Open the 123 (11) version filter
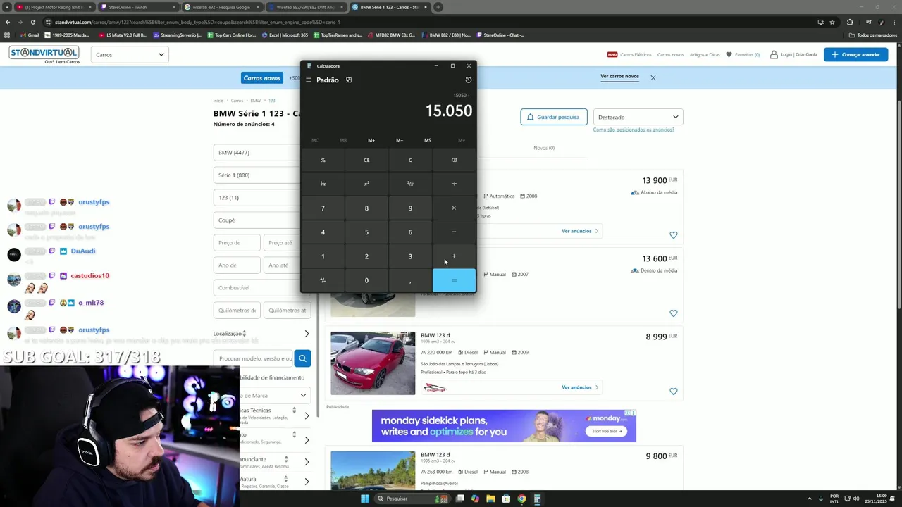The height and width of the screenshot is (507, 902). coord(258,197)
